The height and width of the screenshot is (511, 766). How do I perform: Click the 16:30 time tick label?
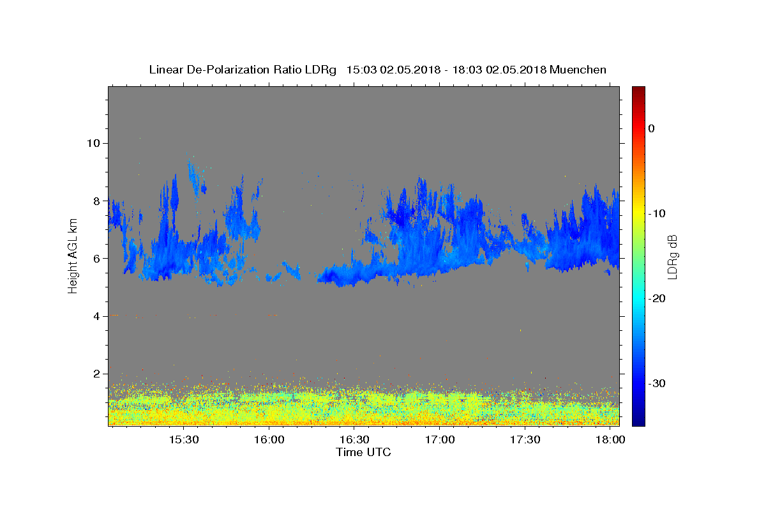coord(354,440)
